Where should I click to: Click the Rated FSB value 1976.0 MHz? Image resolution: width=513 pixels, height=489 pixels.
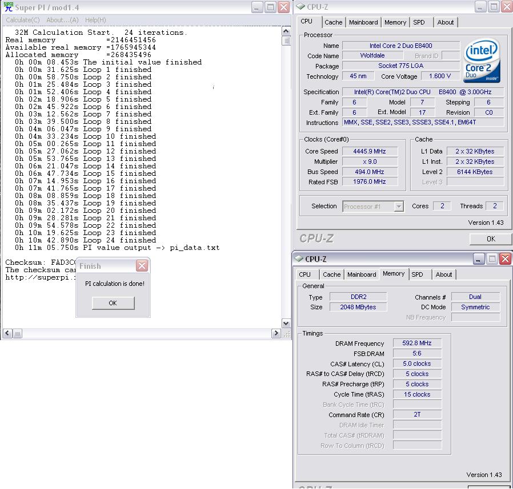370,181
